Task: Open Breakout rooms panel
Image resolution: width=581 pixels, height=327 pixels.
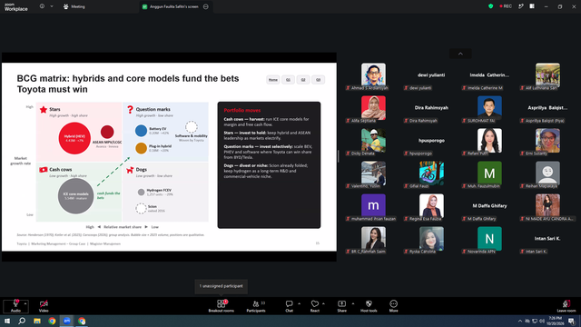Action: 222,306
